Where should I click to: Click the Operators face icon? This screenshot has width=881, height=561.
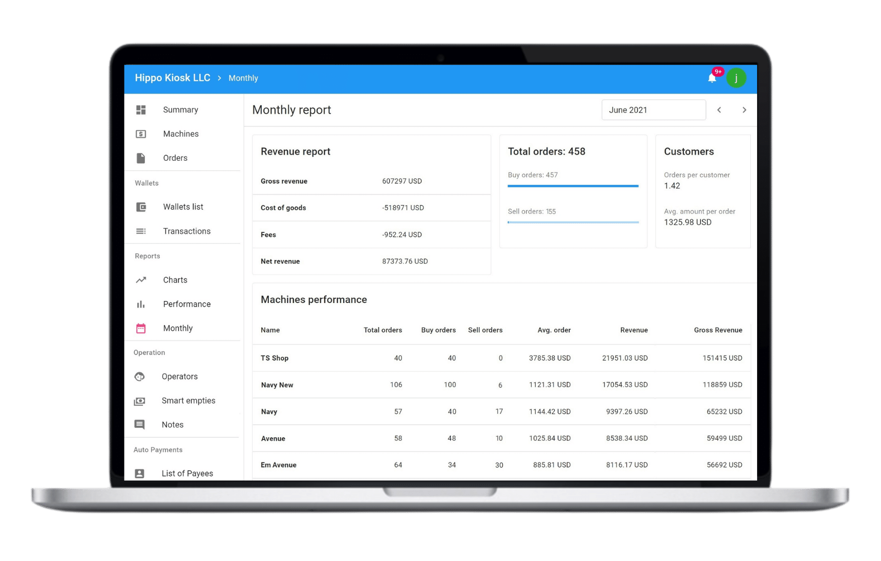[139, 377]
